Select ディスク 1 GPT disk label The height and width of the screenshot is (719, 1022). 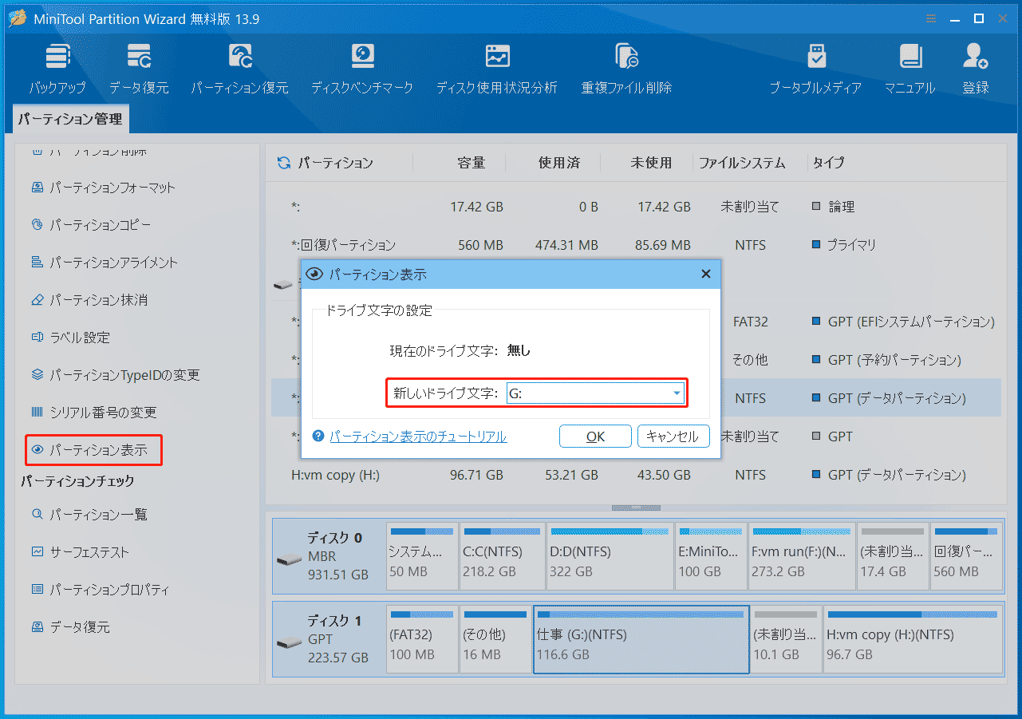tap(328, 639)
